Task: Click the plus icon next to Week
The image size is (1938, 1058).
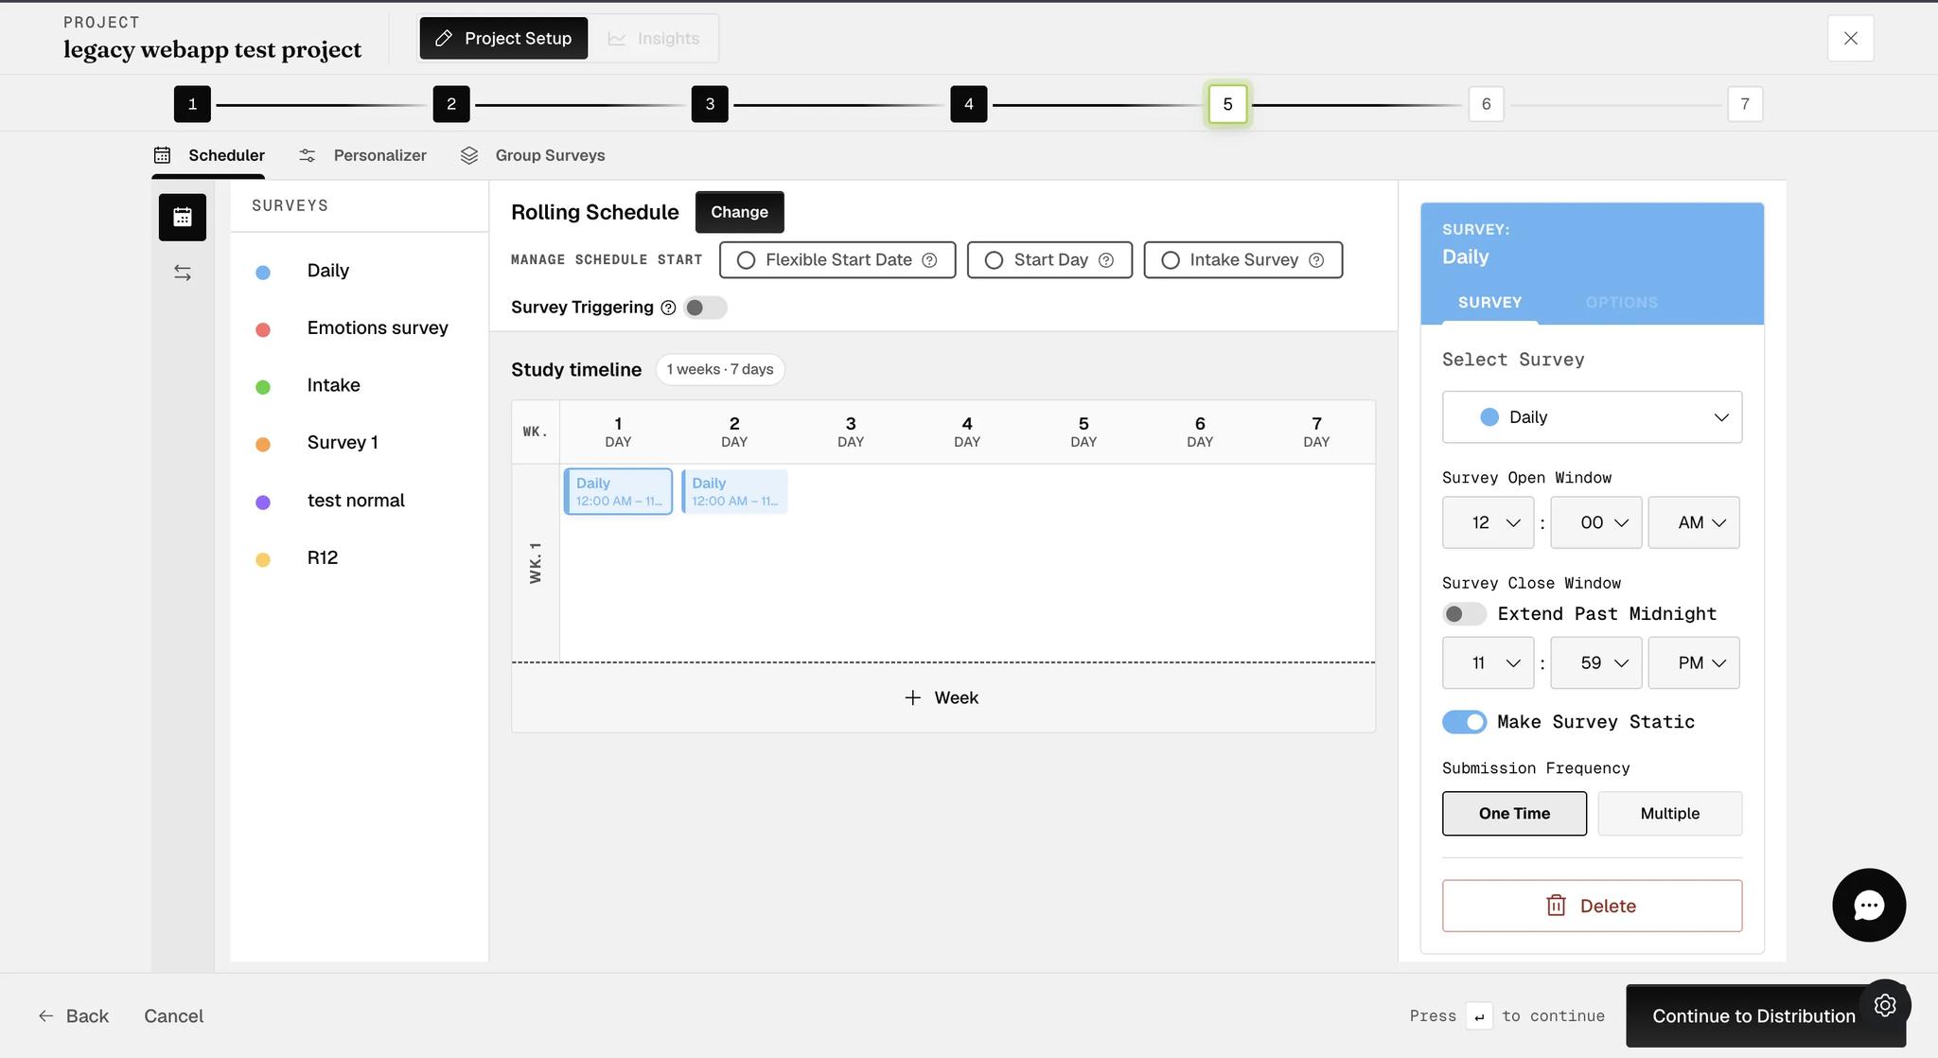Action: [912, 697]
